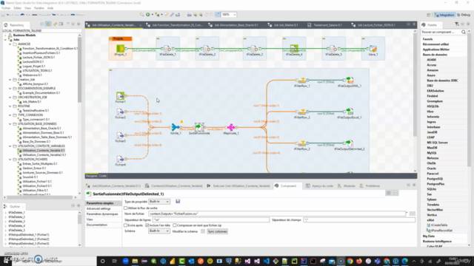Open the Fichier menu
The image size is (474, 266).
coord(6,8)
